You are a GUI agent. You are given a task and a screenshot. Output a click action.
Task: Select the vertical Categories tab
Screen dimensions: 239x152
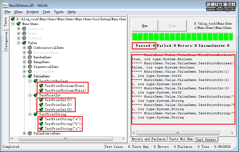(x=6, y=40)
